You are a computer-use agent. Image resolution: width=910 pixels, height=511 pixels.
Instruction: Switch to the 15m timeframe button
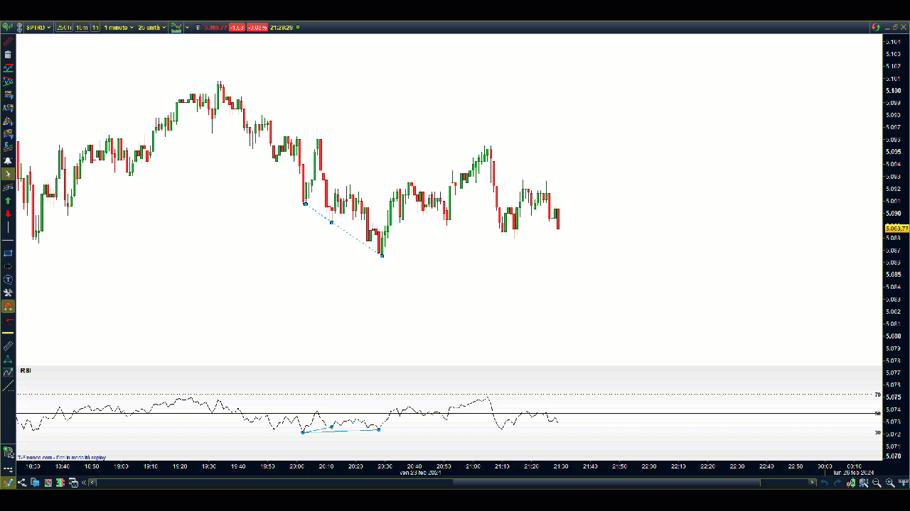pos(82,28)
